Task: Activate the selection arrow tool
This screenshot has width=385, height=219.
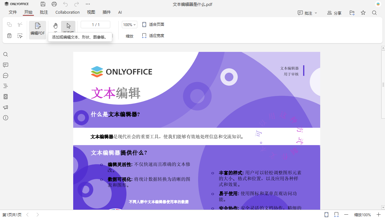Action: pyautogui.click(x=68, y=25)
